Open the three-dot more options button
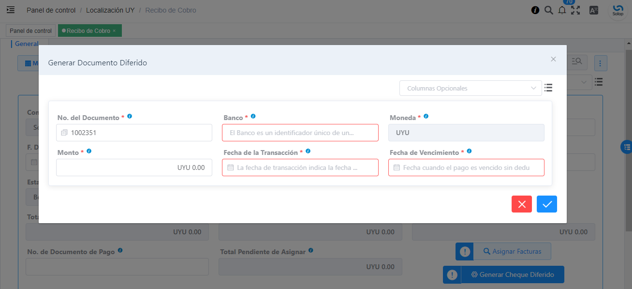Screen dimensions: 632x289 [600, 63]
